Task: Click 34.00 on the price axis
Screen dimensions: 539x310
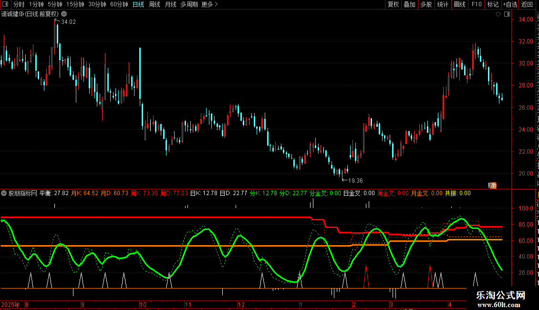Action: pyautogui.click(x=526, y=19)
